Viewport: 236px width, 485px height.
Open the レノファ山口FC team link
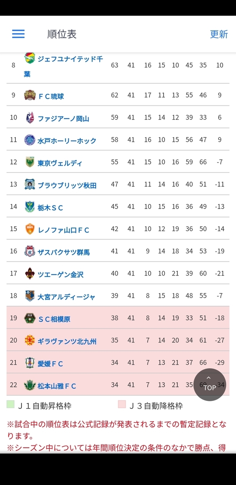pos(63,230)
